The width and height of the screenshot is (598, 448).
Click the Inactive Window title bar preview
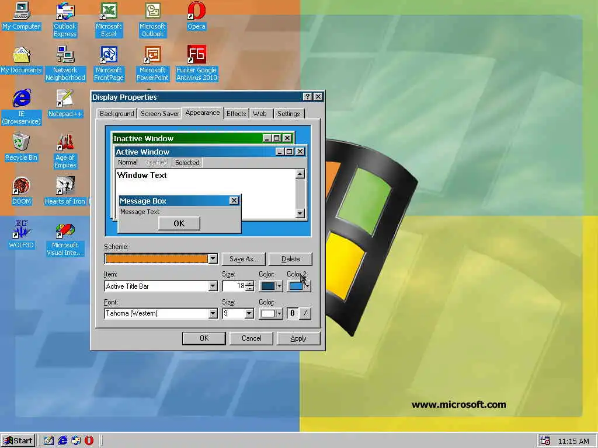(x=203, y=138)
